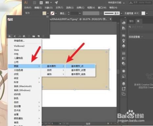Open the Stroke panel lines icon in dock
This screenshot has width=153, height=126.
124,53
